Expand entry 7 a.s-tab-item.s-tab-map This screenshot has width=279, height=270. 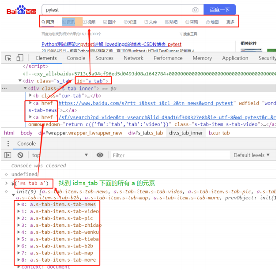[x=19, y=253]
